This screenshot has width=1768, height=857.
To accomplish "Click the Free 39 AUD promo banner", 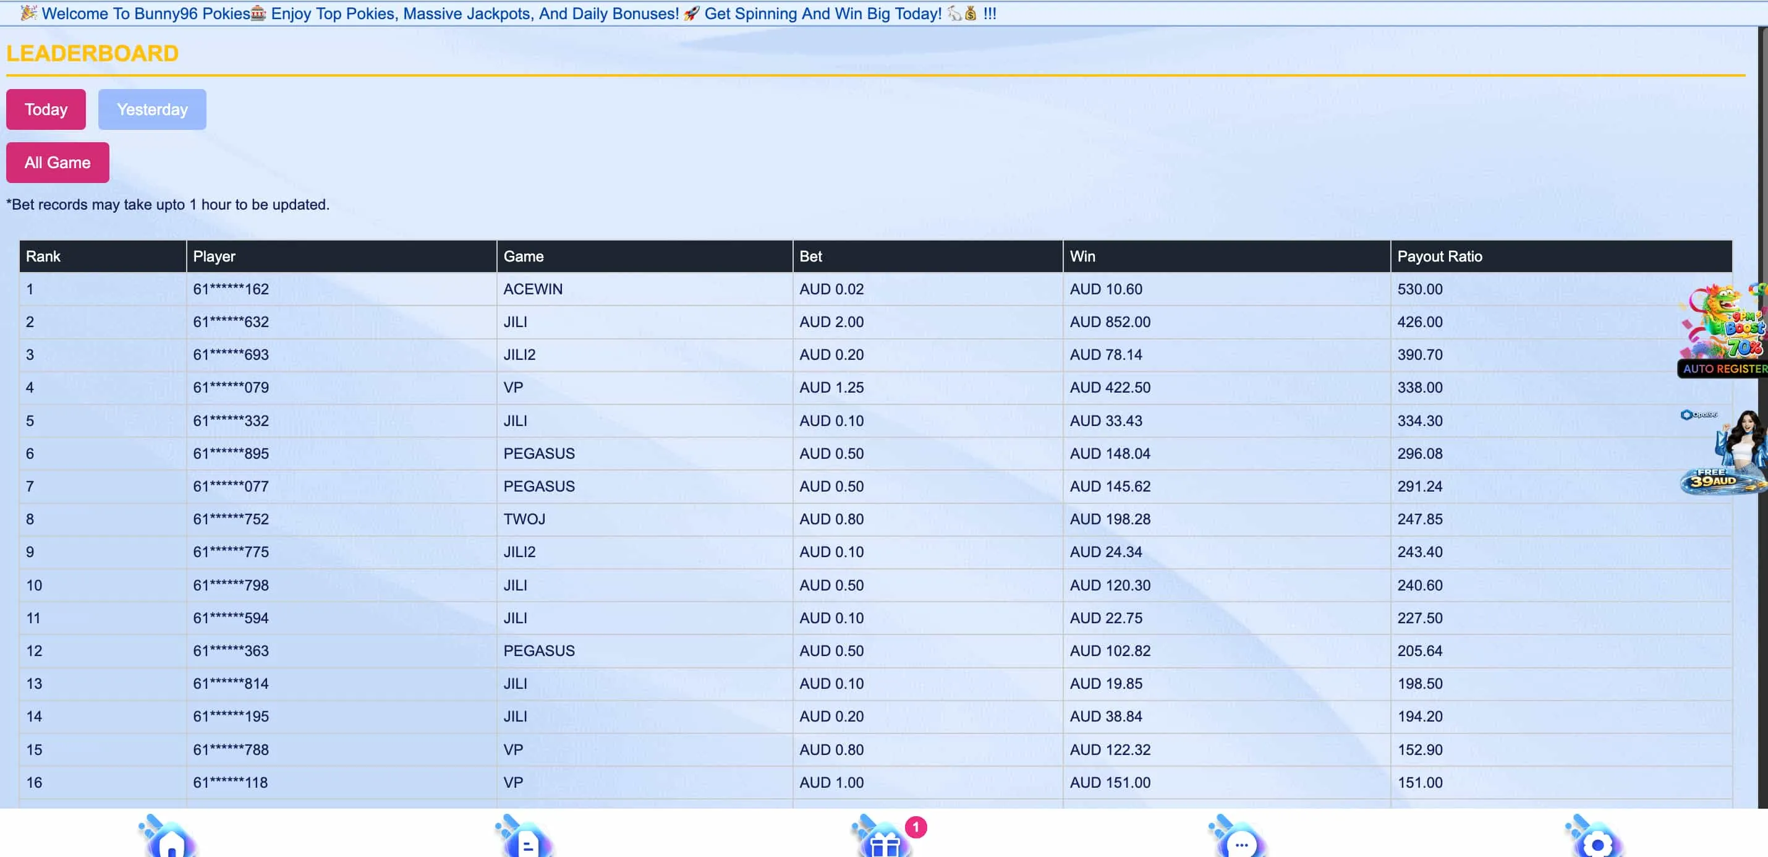I will coord(1724,452).
